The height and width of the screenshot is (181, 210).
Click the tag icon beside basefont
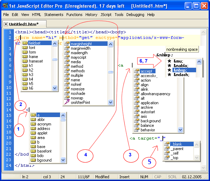click(x=33, y=151)
